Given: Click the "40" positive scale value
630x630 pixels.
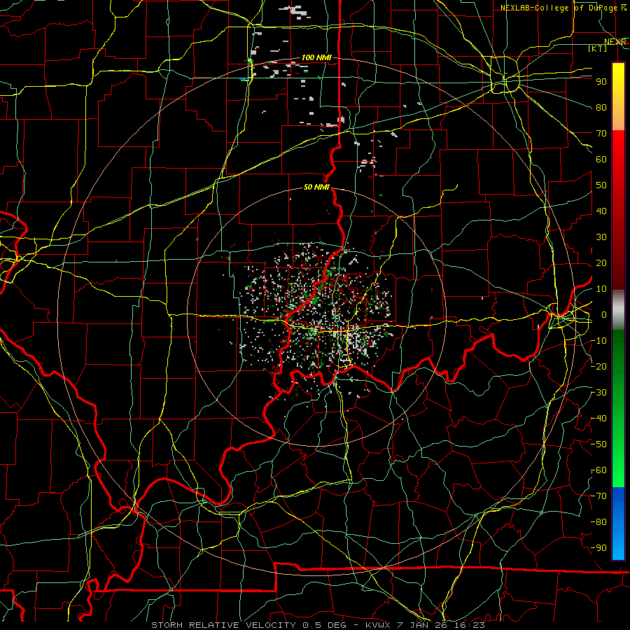Looking at the screenshot, I should pyautogui.click(x=601, y=211).
